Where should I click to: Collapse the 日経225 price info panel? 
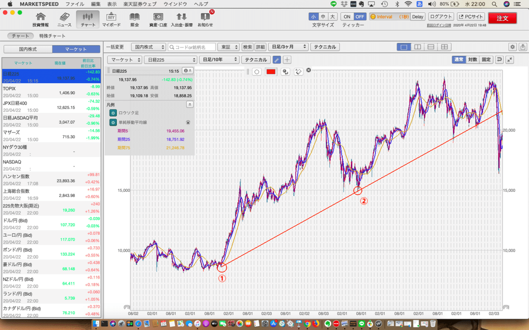tap(187, 70)
